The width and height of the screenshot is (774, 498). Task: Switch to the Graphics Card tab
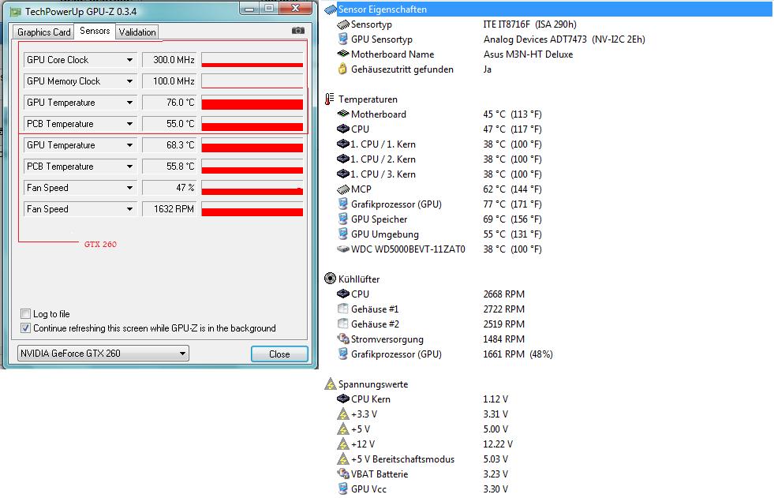(x=43, y=32)
